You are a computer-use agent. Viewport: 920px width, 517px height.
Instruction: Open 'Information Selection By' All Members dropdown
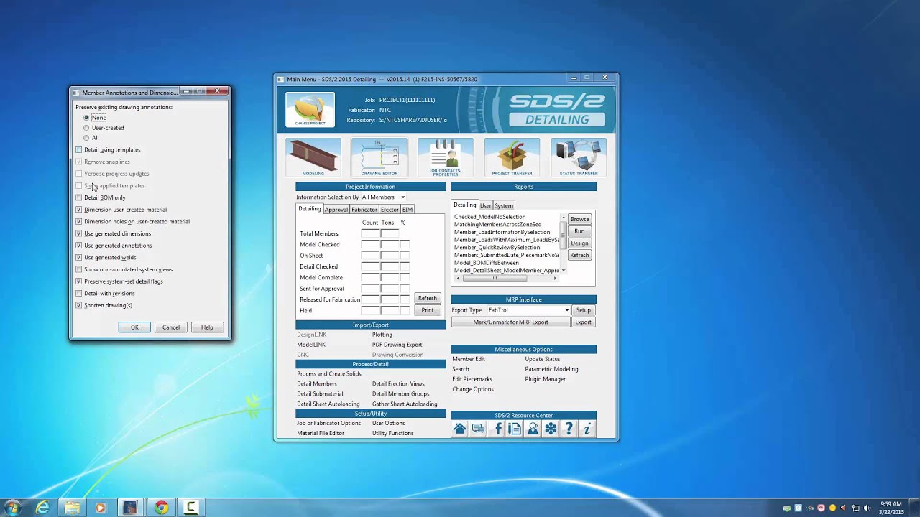point(384,197)
